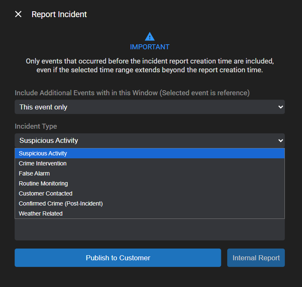Pick Routine Monitoring from the options
Image resolution: width=302 pixels, height=287 pixels.
coord(43,183)
